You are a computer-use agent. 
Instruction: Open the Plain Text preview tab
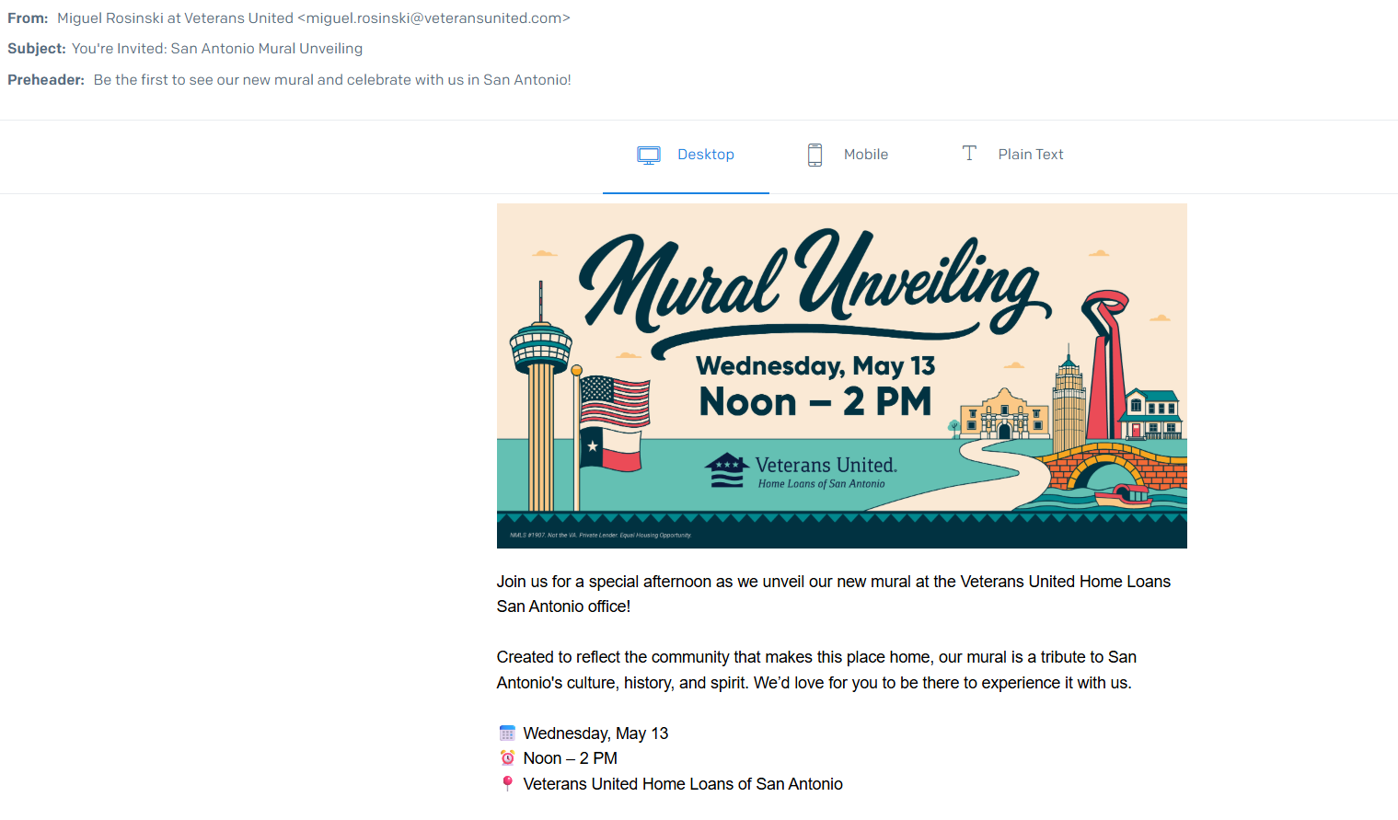[1012, 155]
